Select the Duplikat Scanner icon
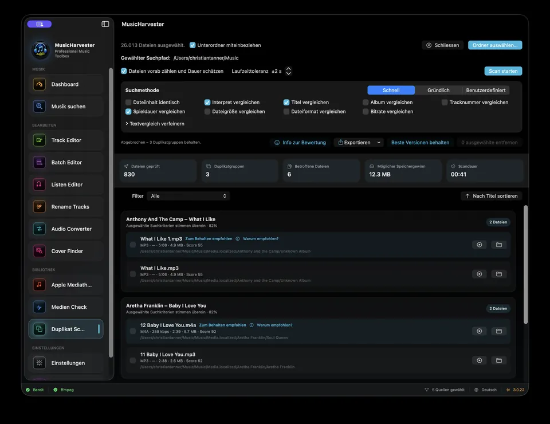 pyautogui.click(x=40, y=329)
